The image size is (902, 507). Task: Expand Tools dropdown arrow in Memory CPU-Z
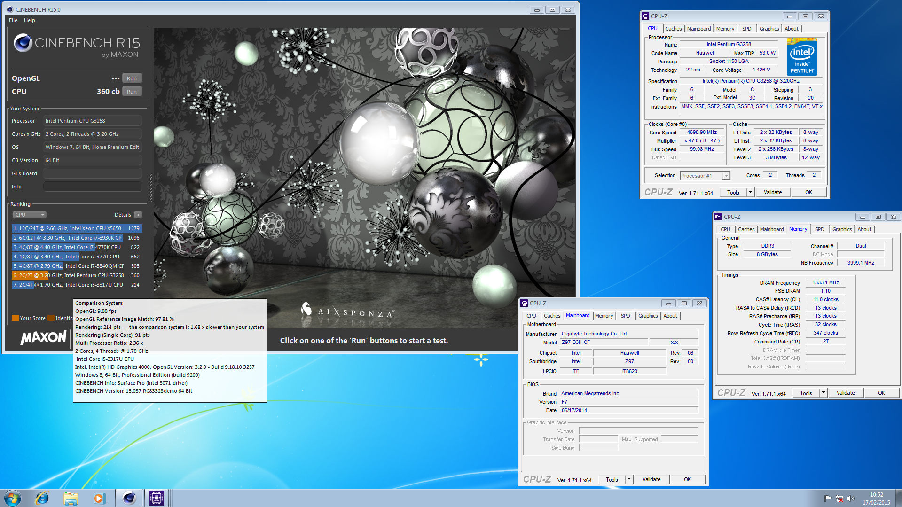(x=823, y=393)
